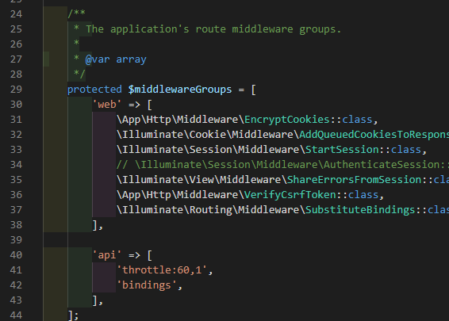
Task: Click line number 40 in gutter
Action: [16, 255]
